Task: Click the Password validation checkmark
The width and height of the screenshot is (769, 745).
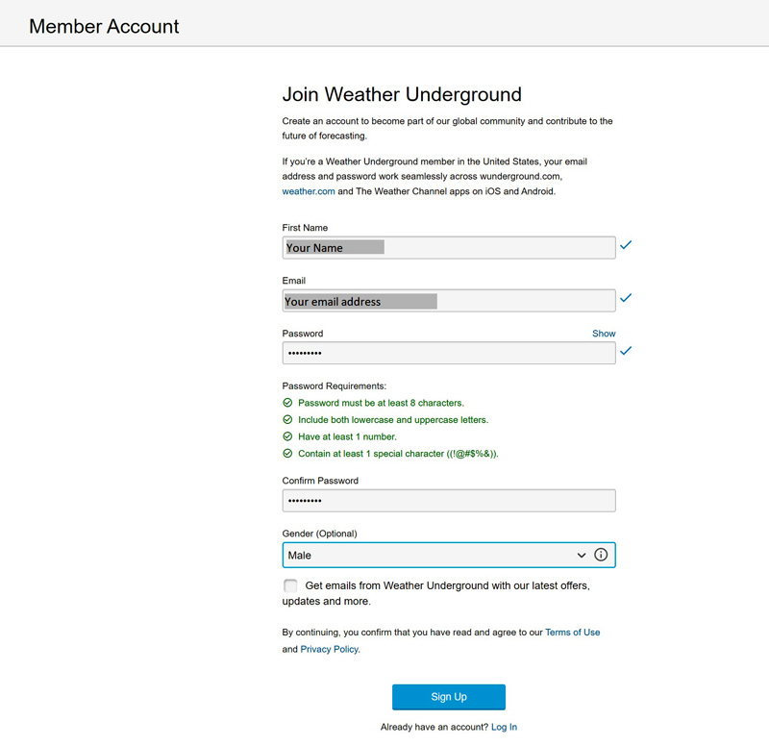Action: tap(626, 351)
